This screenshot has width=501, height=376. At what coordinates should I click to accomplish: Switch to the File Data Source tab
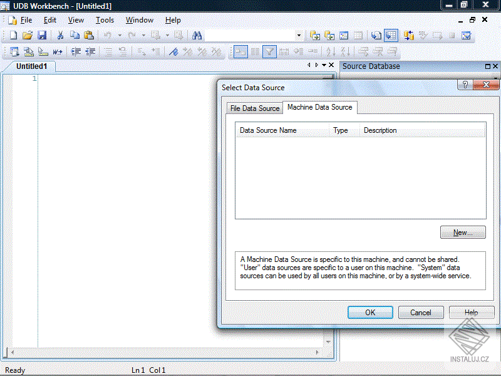(x=255, y=108)
